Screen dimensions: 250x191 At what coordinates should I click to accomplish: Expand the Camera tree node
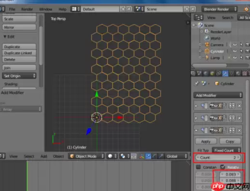200,44
